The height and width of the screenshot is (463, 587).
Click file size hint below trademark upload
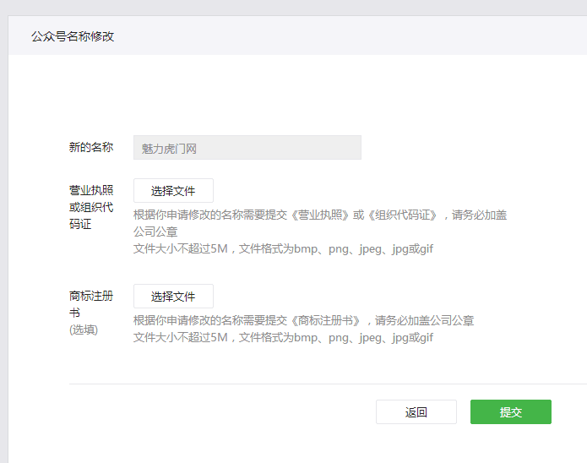pyautogui.click(x=283, y=338)
